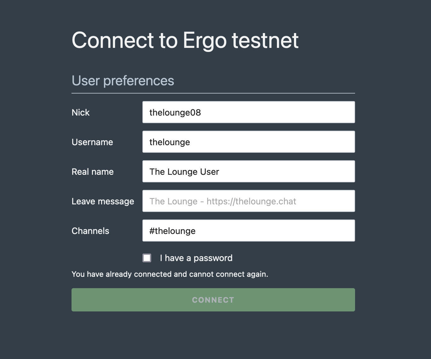Screen dimensions: 431x359
Task: Click the Channels field showing '#thelounge'
Action: 249,231
